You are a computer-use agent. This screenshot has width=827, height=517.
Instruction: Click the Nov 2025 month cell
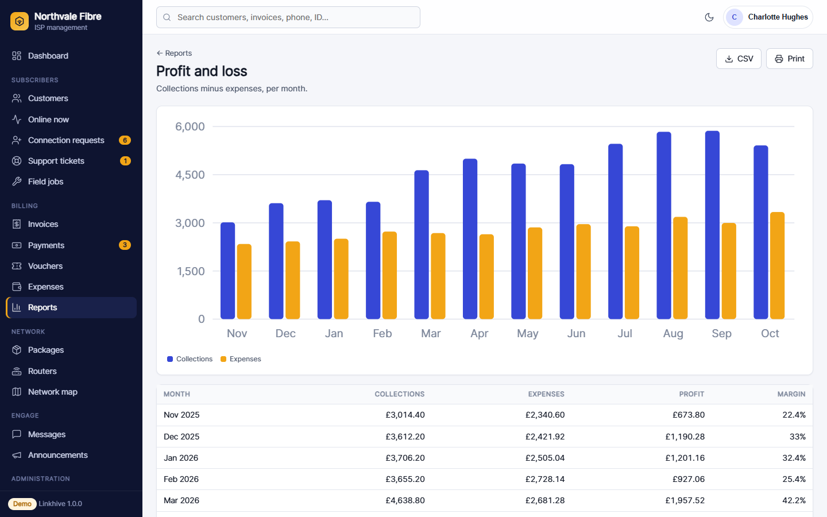pyautogui.click(x=181, y=415)
